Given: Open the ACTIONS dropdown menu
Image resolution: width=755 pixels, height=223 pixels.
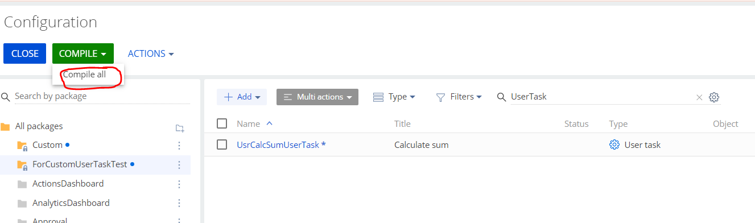Looking at the screenshot, I should [151, 53].
